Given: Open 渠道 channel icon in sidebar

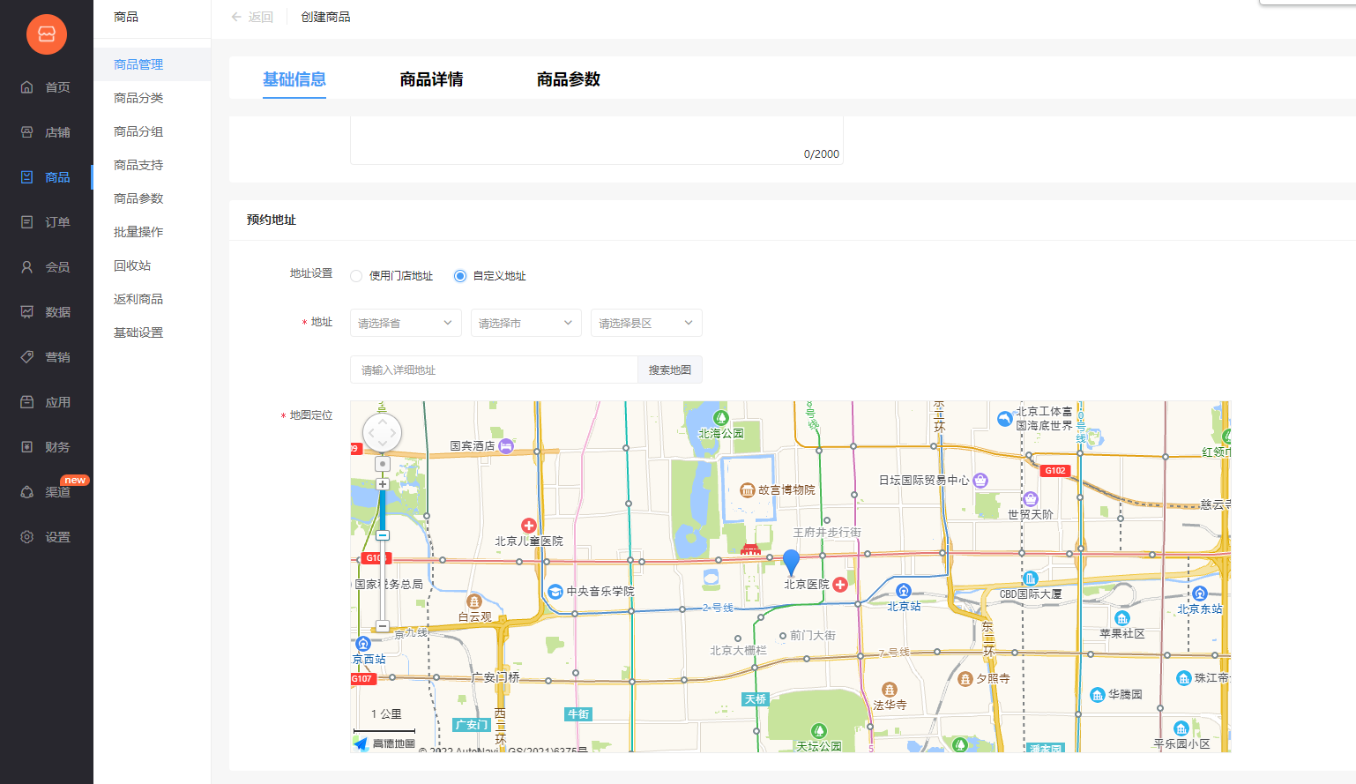Looking at the screenshot, I should [27, 492].
